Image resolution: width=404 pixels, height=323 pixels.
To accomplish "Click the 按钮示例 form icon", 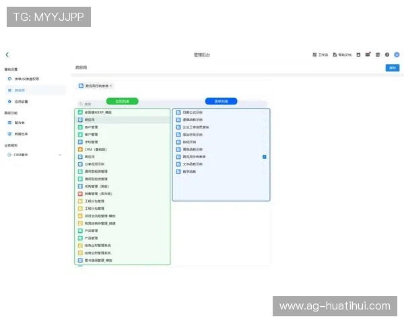I will pos(178,142).
